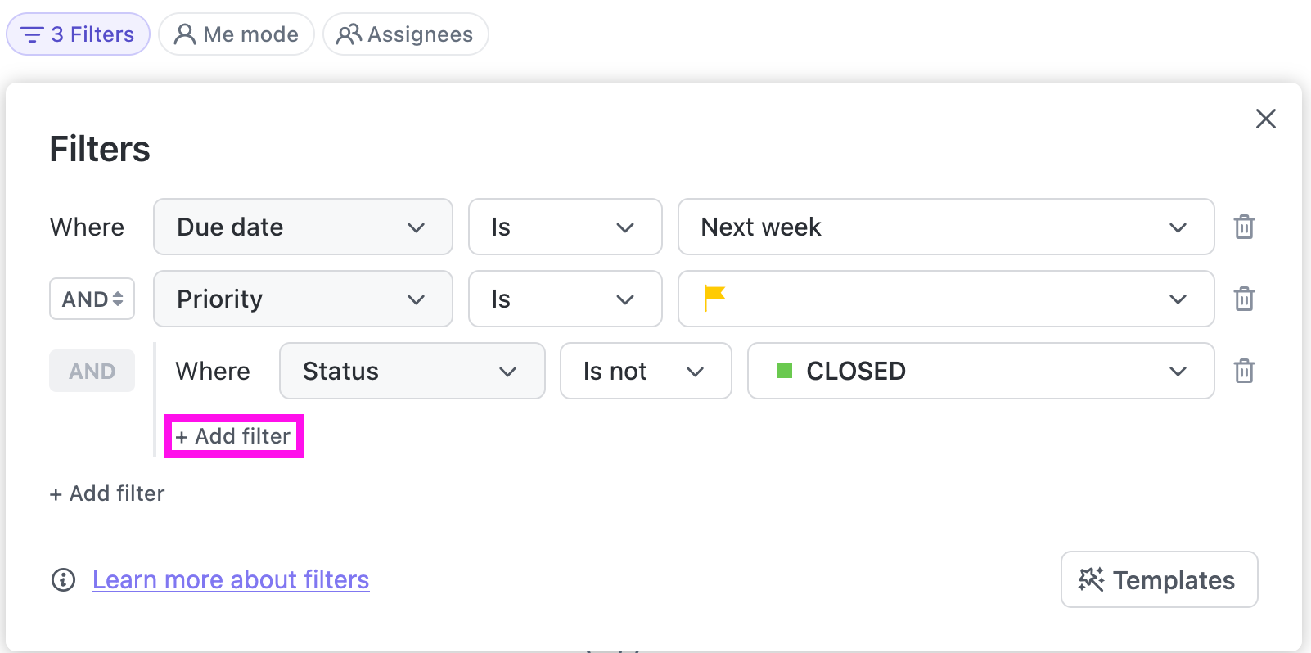Open the CLOSED status value dropdown

(980, 371)
